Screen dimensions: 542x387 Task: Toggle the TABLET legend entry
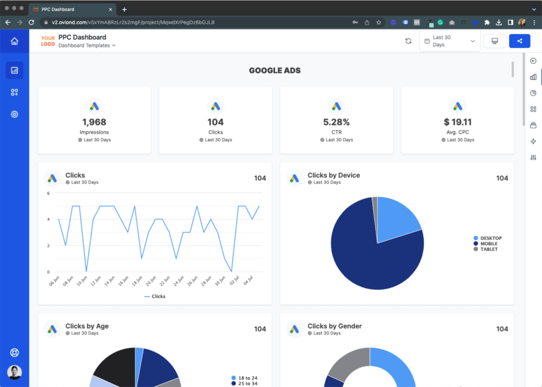[x=485, y=249]
